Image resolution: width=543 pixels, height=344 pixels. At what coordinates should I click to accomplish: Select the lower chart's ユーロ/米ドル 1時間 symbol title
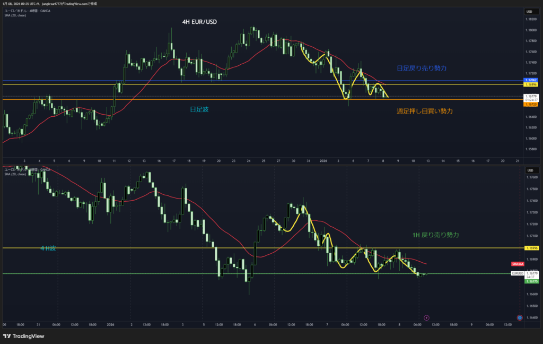coord(27,169)
